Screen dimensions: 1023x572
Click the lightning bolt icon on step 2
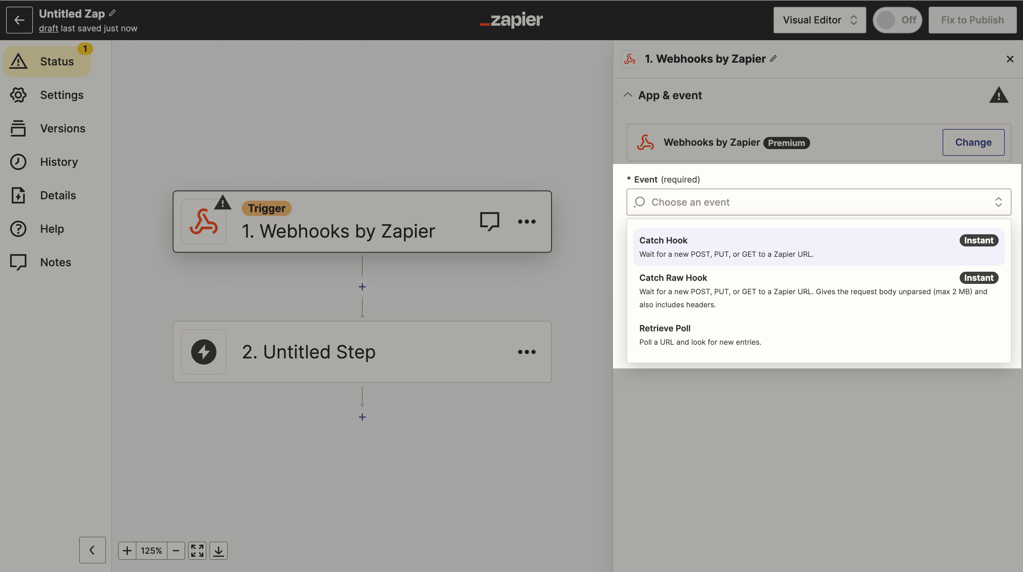[x=204, y=352]
